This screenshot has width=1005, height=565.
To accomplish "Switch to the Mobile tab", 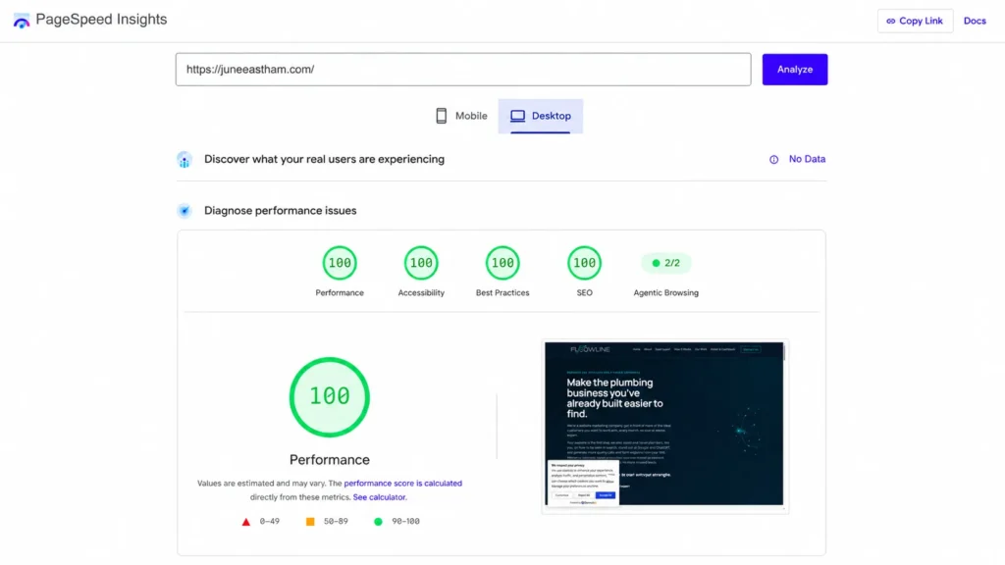I will pyautogui.click(x=461, y=116).
